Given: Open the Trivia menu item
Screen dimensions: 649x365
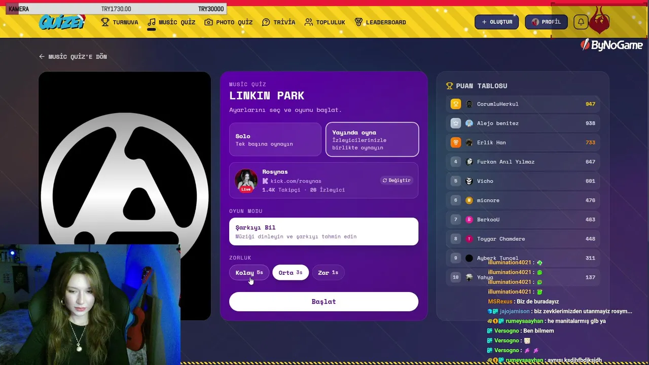Looking at the screenshot, I should 278,22.
